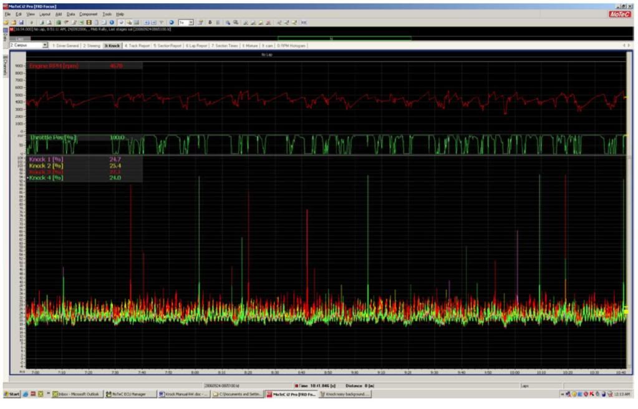Select the 3: Knock worksheet tab
Viewport: 638px width, 409px height.
pyautogui.click(x=112, y=46)
